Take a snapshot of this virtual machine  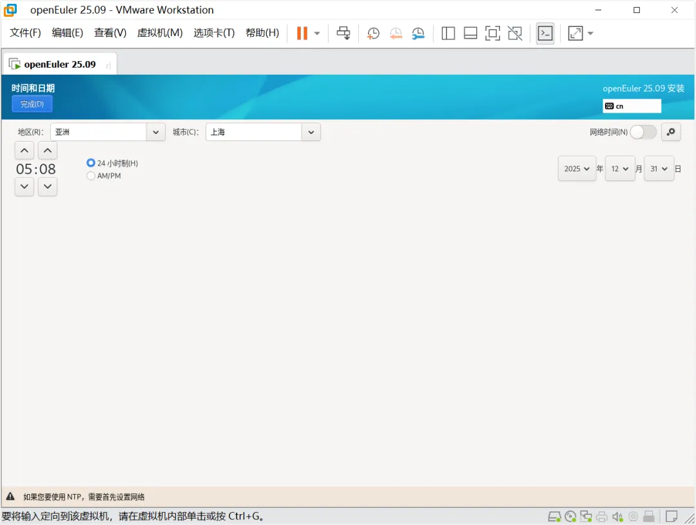[x=373, y=33]
